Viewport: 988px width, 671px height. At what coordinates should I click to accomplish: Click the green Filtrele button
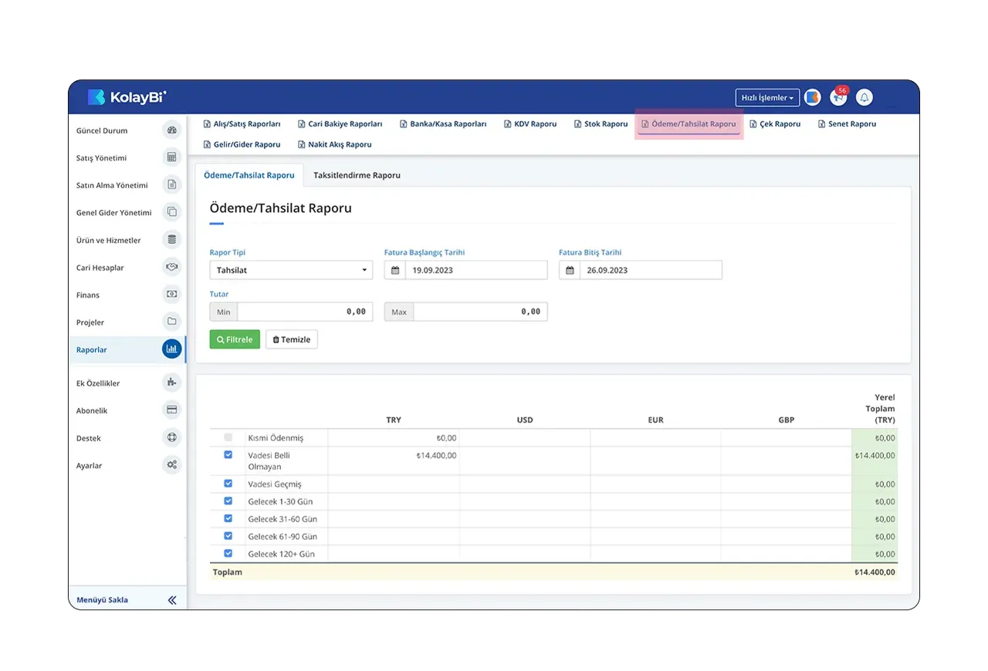[x=235, y=339]
